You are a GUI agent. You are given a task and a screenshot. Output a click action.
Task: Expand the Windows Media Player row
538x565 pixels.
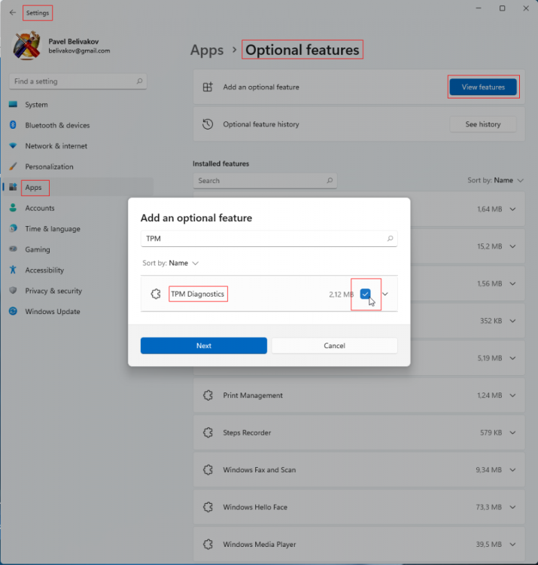click(513, 545)
